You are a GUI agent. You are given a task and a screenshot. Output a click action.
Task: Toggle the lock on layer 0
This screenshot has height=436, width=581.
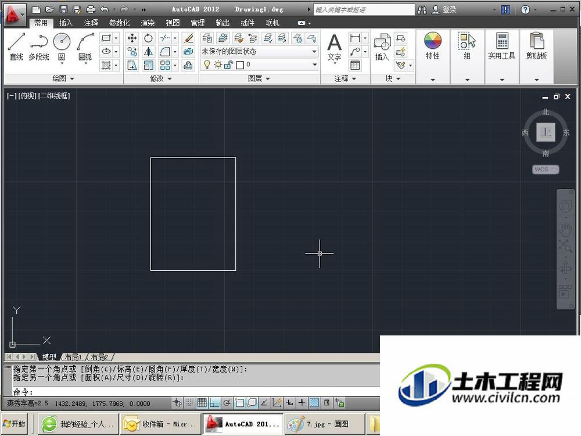pyautogui.click(x=228, y=65)
